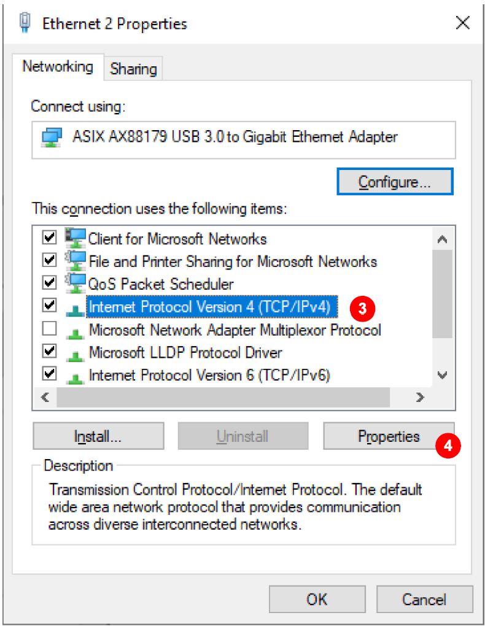Click the ASIX Ethernet adapter icon
Screen dimensions: 485x626
(52, 137)
